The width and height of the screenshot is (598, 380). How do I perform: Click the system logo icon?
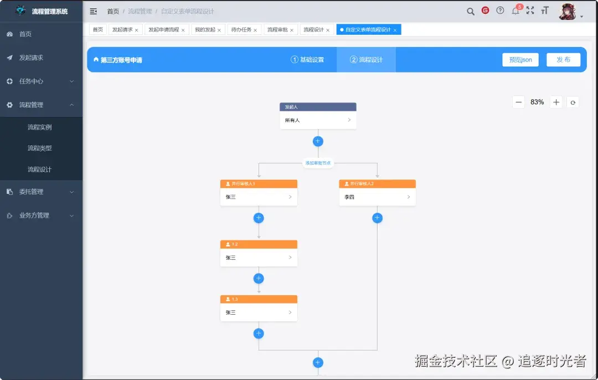20,11
